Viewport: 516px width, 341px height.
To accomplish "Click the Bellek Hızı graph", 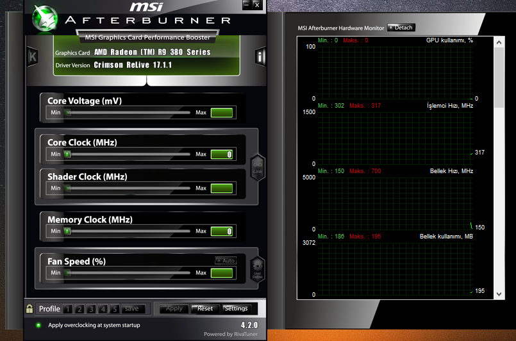I will (395, 203).
